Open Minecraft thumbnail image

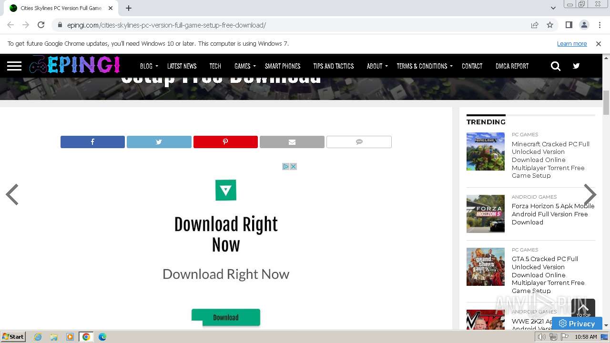click(x=486, y=151)
